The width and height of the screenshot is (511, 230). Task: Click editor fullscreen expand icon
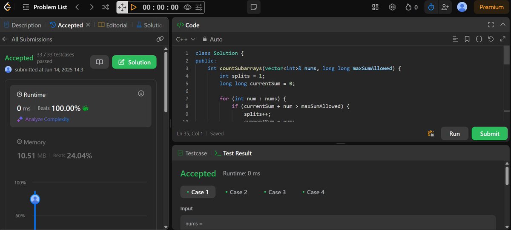click(503, 39)
